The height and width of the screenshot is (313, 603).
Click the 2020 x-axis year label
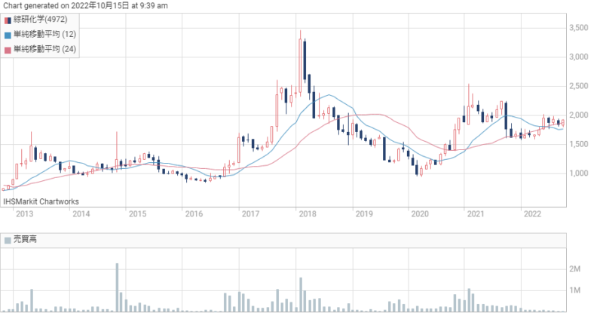pos(420,213)
